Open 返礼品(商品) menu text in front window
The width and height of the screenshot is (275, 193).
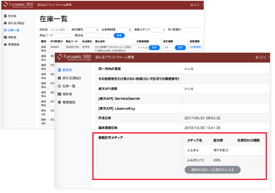tap(72, 78)
